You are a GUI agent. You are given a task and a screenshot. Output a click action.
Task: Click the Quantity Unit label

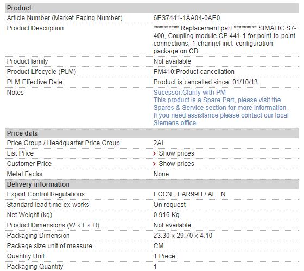(x=26, y=256)
